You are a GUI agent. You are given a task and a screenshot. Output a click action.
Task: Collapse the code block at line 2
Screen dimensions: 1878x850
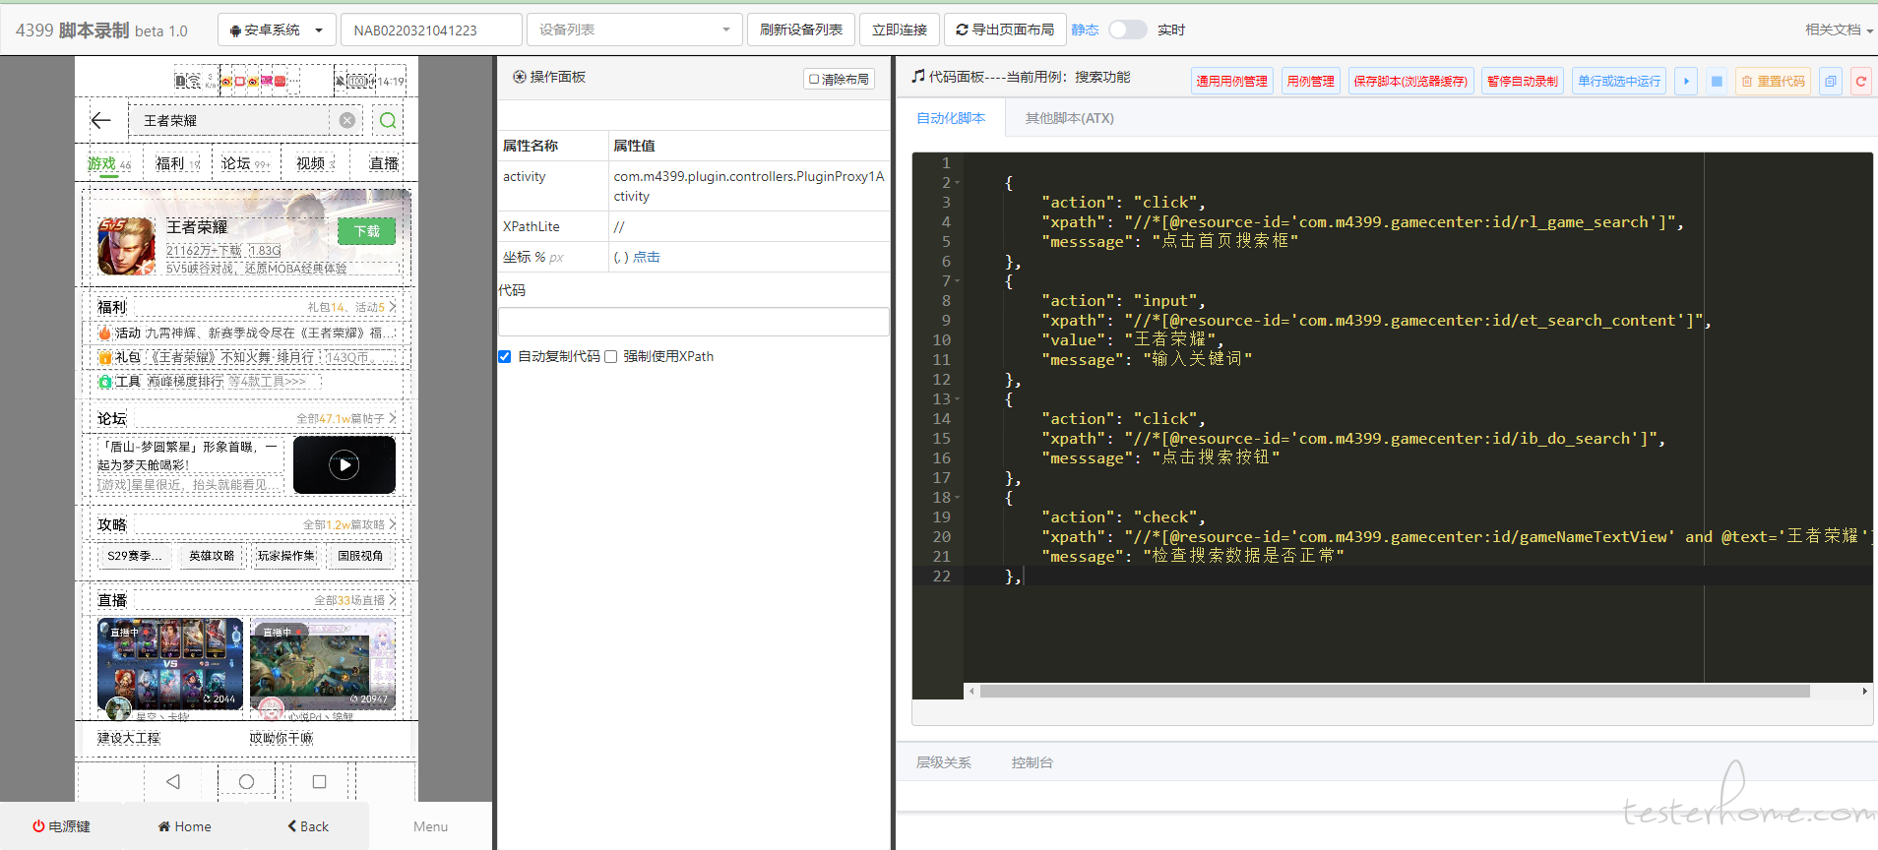[x=958, y=183]
